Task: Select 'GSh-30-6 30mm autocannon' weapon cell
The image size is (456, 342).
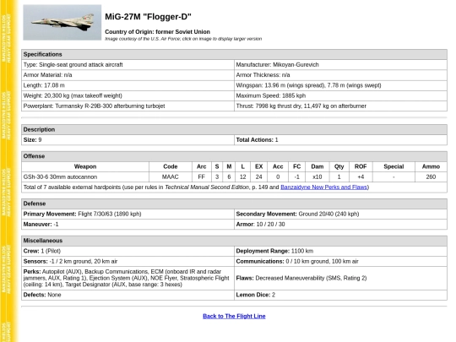Action: (85, 176)
